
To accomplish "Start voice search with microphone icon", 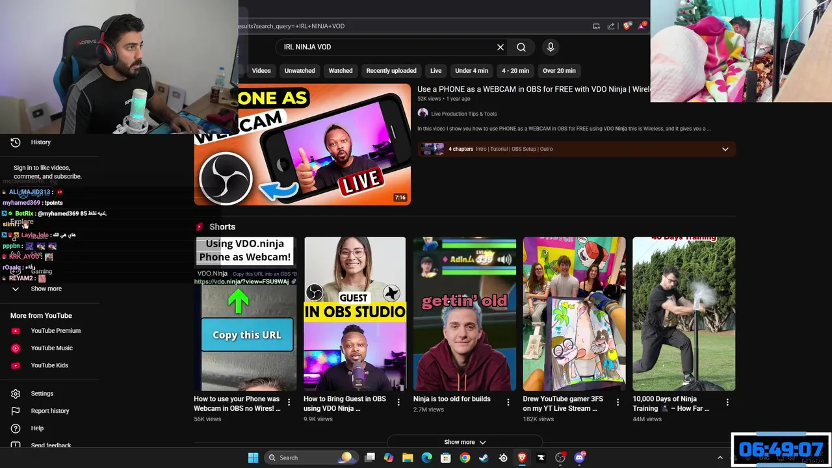I will (x=551, y=47).
